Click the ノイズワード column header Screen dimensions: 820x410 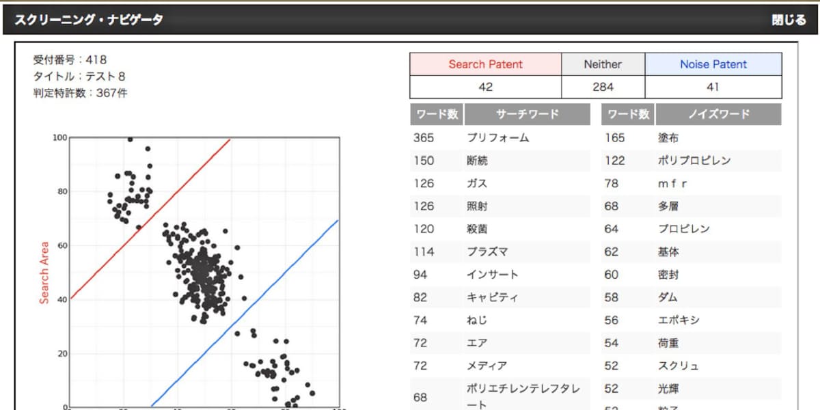coord(718,114)
